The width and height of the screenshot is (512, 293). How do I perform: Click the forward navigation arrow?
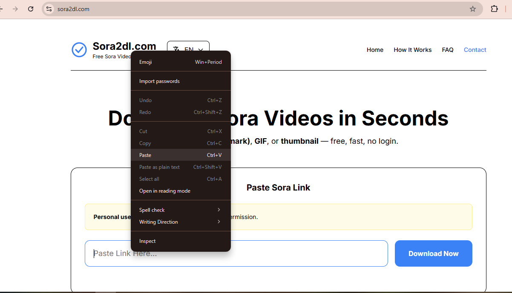point(15,9)
